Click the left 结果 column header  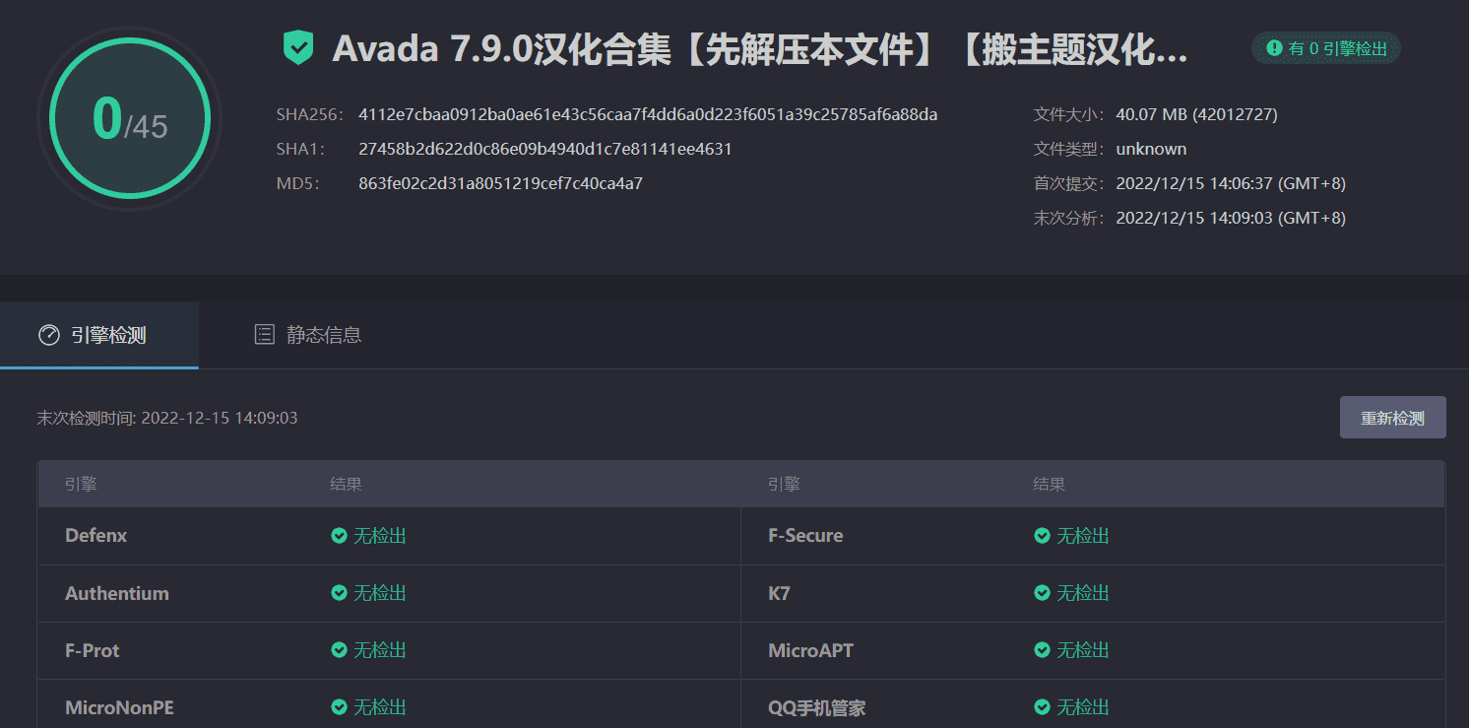point(346,484)
